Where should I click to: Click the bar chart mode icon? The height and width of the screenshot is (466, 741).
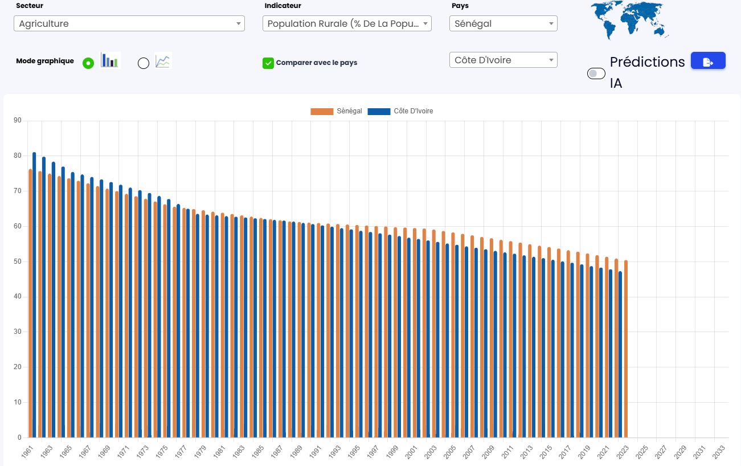coord(110,60)
